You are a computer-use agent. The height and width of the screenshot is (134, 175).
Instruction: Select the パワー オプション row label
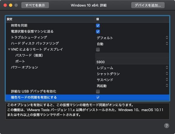(24, 67)
